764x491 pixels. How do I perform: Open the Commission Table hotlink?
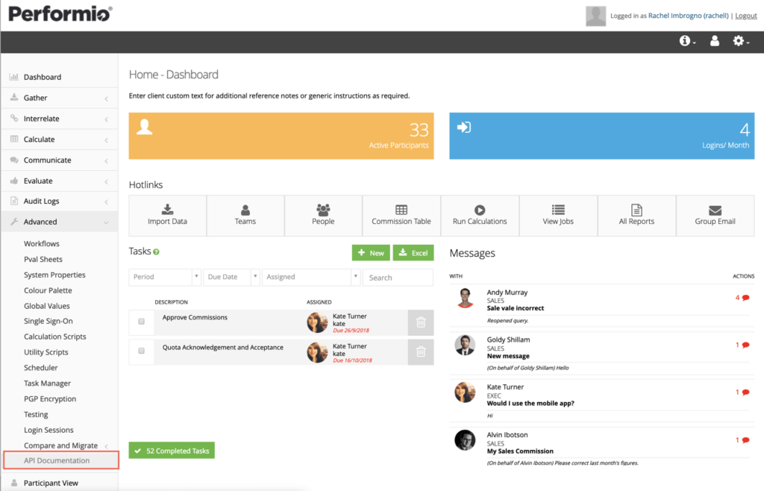(x=401, y=216)
